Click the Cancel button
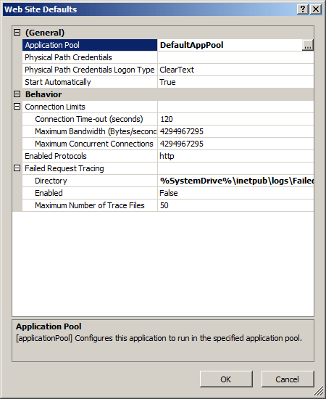The height and width of the screenshot is (399, 326). [288, 379]
